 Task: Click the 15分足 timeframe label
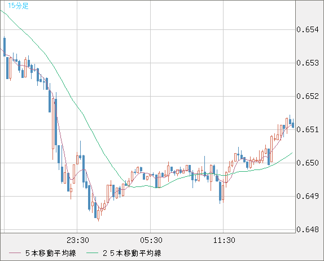[x=18, y=6]
